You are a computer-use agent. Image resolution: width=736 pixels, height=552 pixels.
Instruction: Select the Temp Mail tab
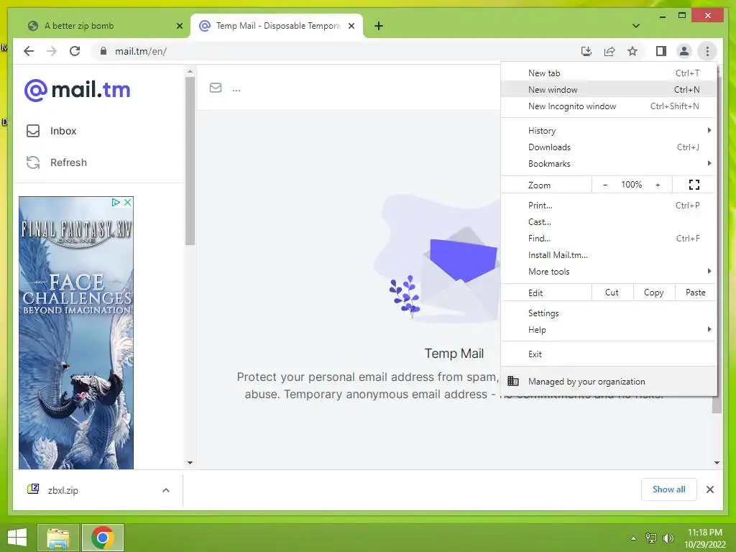click(x=278, y=26)
